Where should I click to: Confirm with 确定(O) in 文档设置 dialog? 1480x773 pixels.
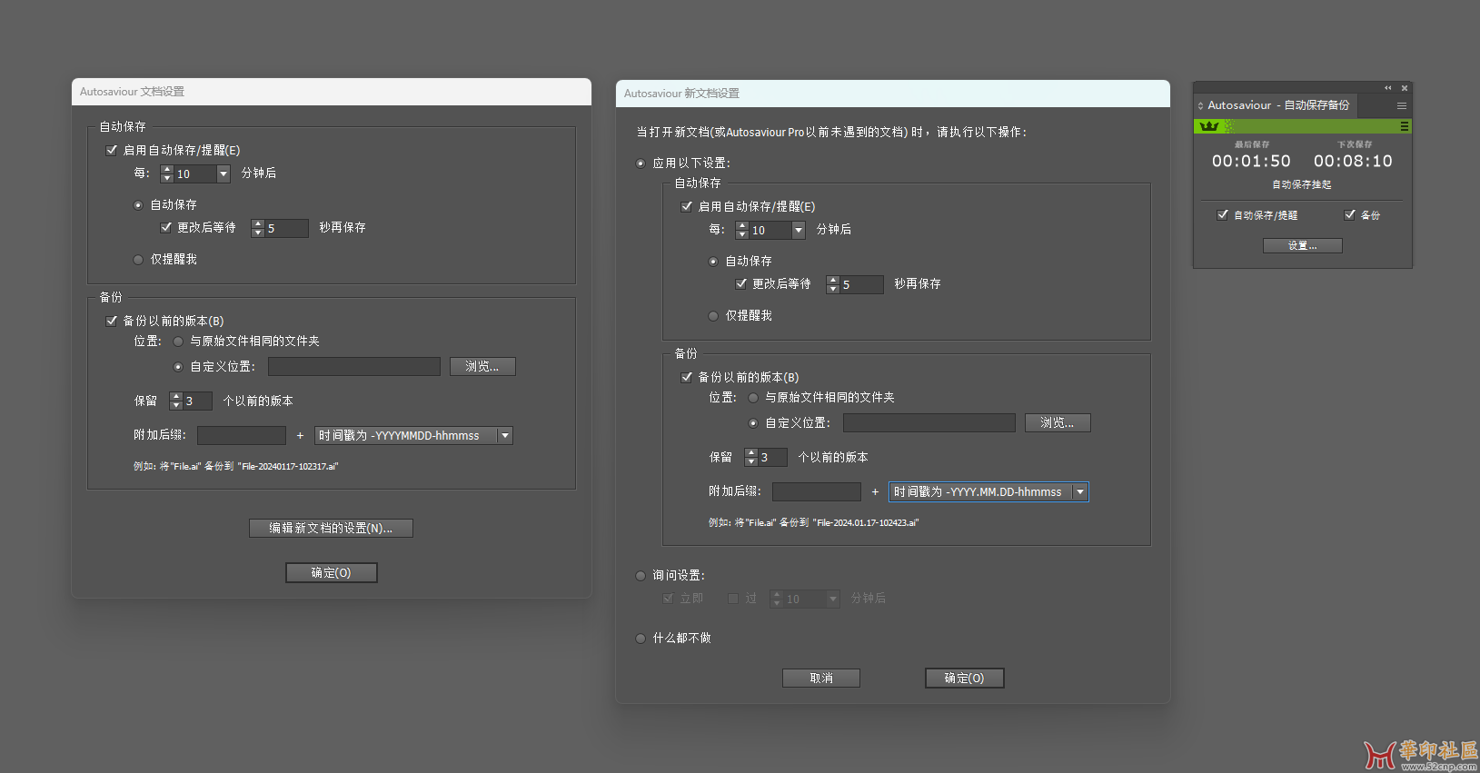331,572
